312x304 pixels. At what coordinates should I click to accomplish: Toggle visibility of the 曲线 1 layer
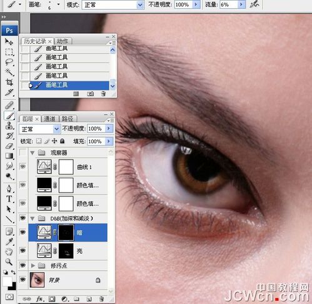23,166
